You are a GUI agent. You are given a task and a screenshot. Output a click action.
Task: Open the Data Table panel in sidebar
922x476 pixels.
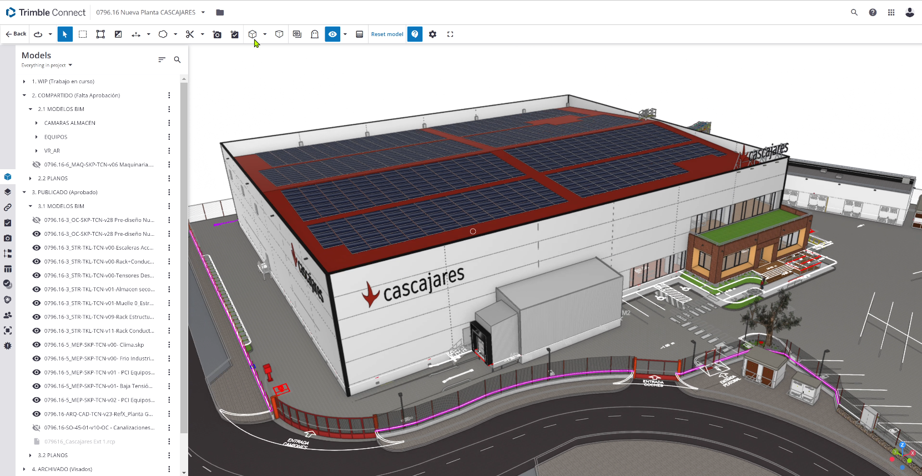tap(8, 269)
